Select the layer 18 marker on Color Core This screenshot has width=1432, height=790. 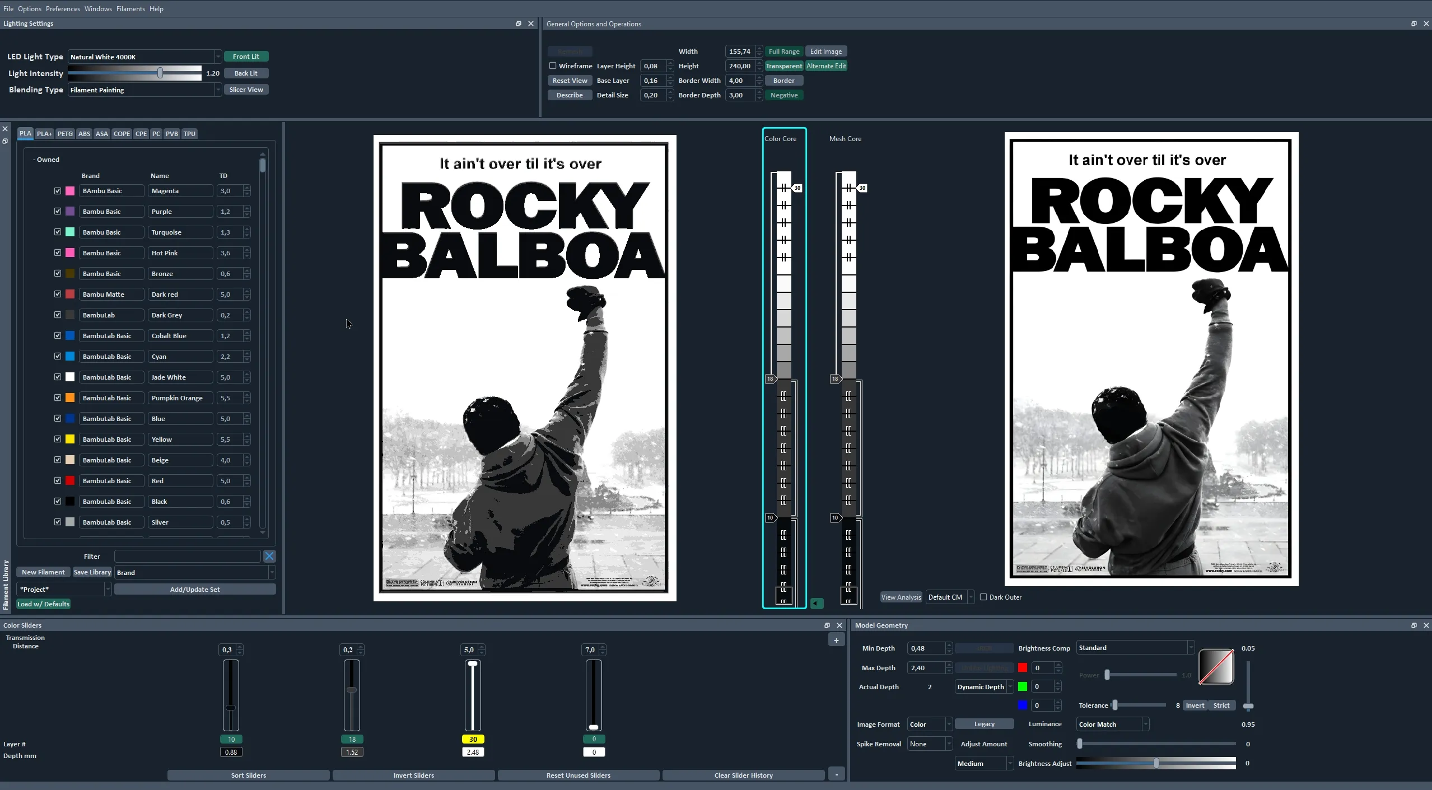pyautogui.click(x=771, y=379)
